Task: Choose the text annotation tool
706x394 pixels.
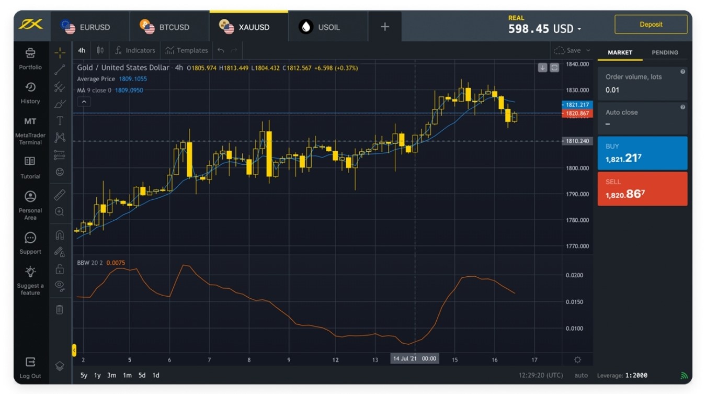Action: 60,121
